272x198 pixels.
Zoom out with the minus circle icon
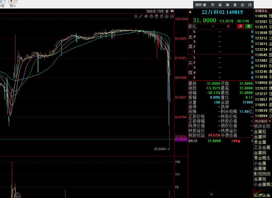[x=172, y=16]
